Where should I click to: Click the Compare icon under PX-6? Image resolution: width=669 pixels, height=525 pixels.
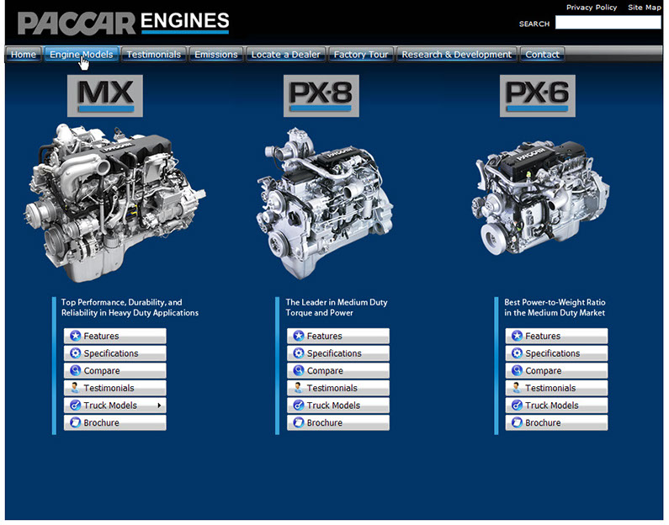pos(517,371)
